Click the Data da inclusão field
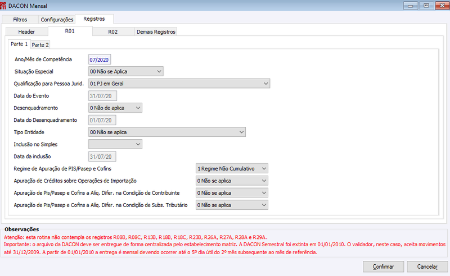Viewport: 450px width, 276px height. [x=102, y=157]
